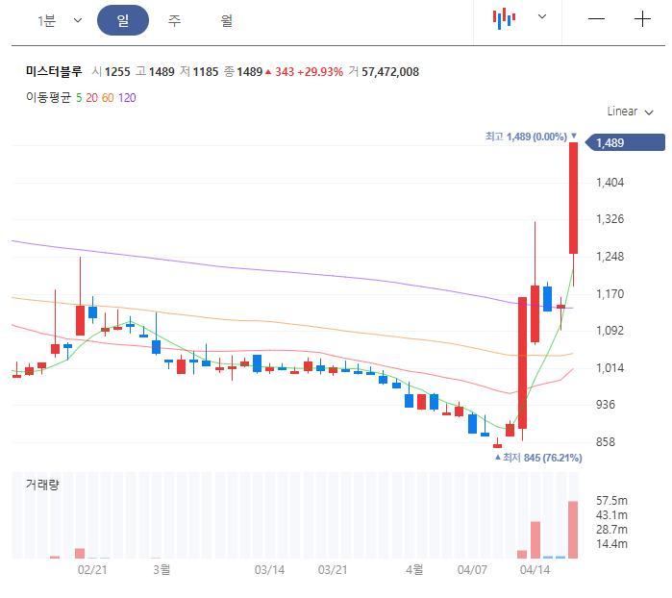Click the 1,248 price axis label

[x=610, y=257]
